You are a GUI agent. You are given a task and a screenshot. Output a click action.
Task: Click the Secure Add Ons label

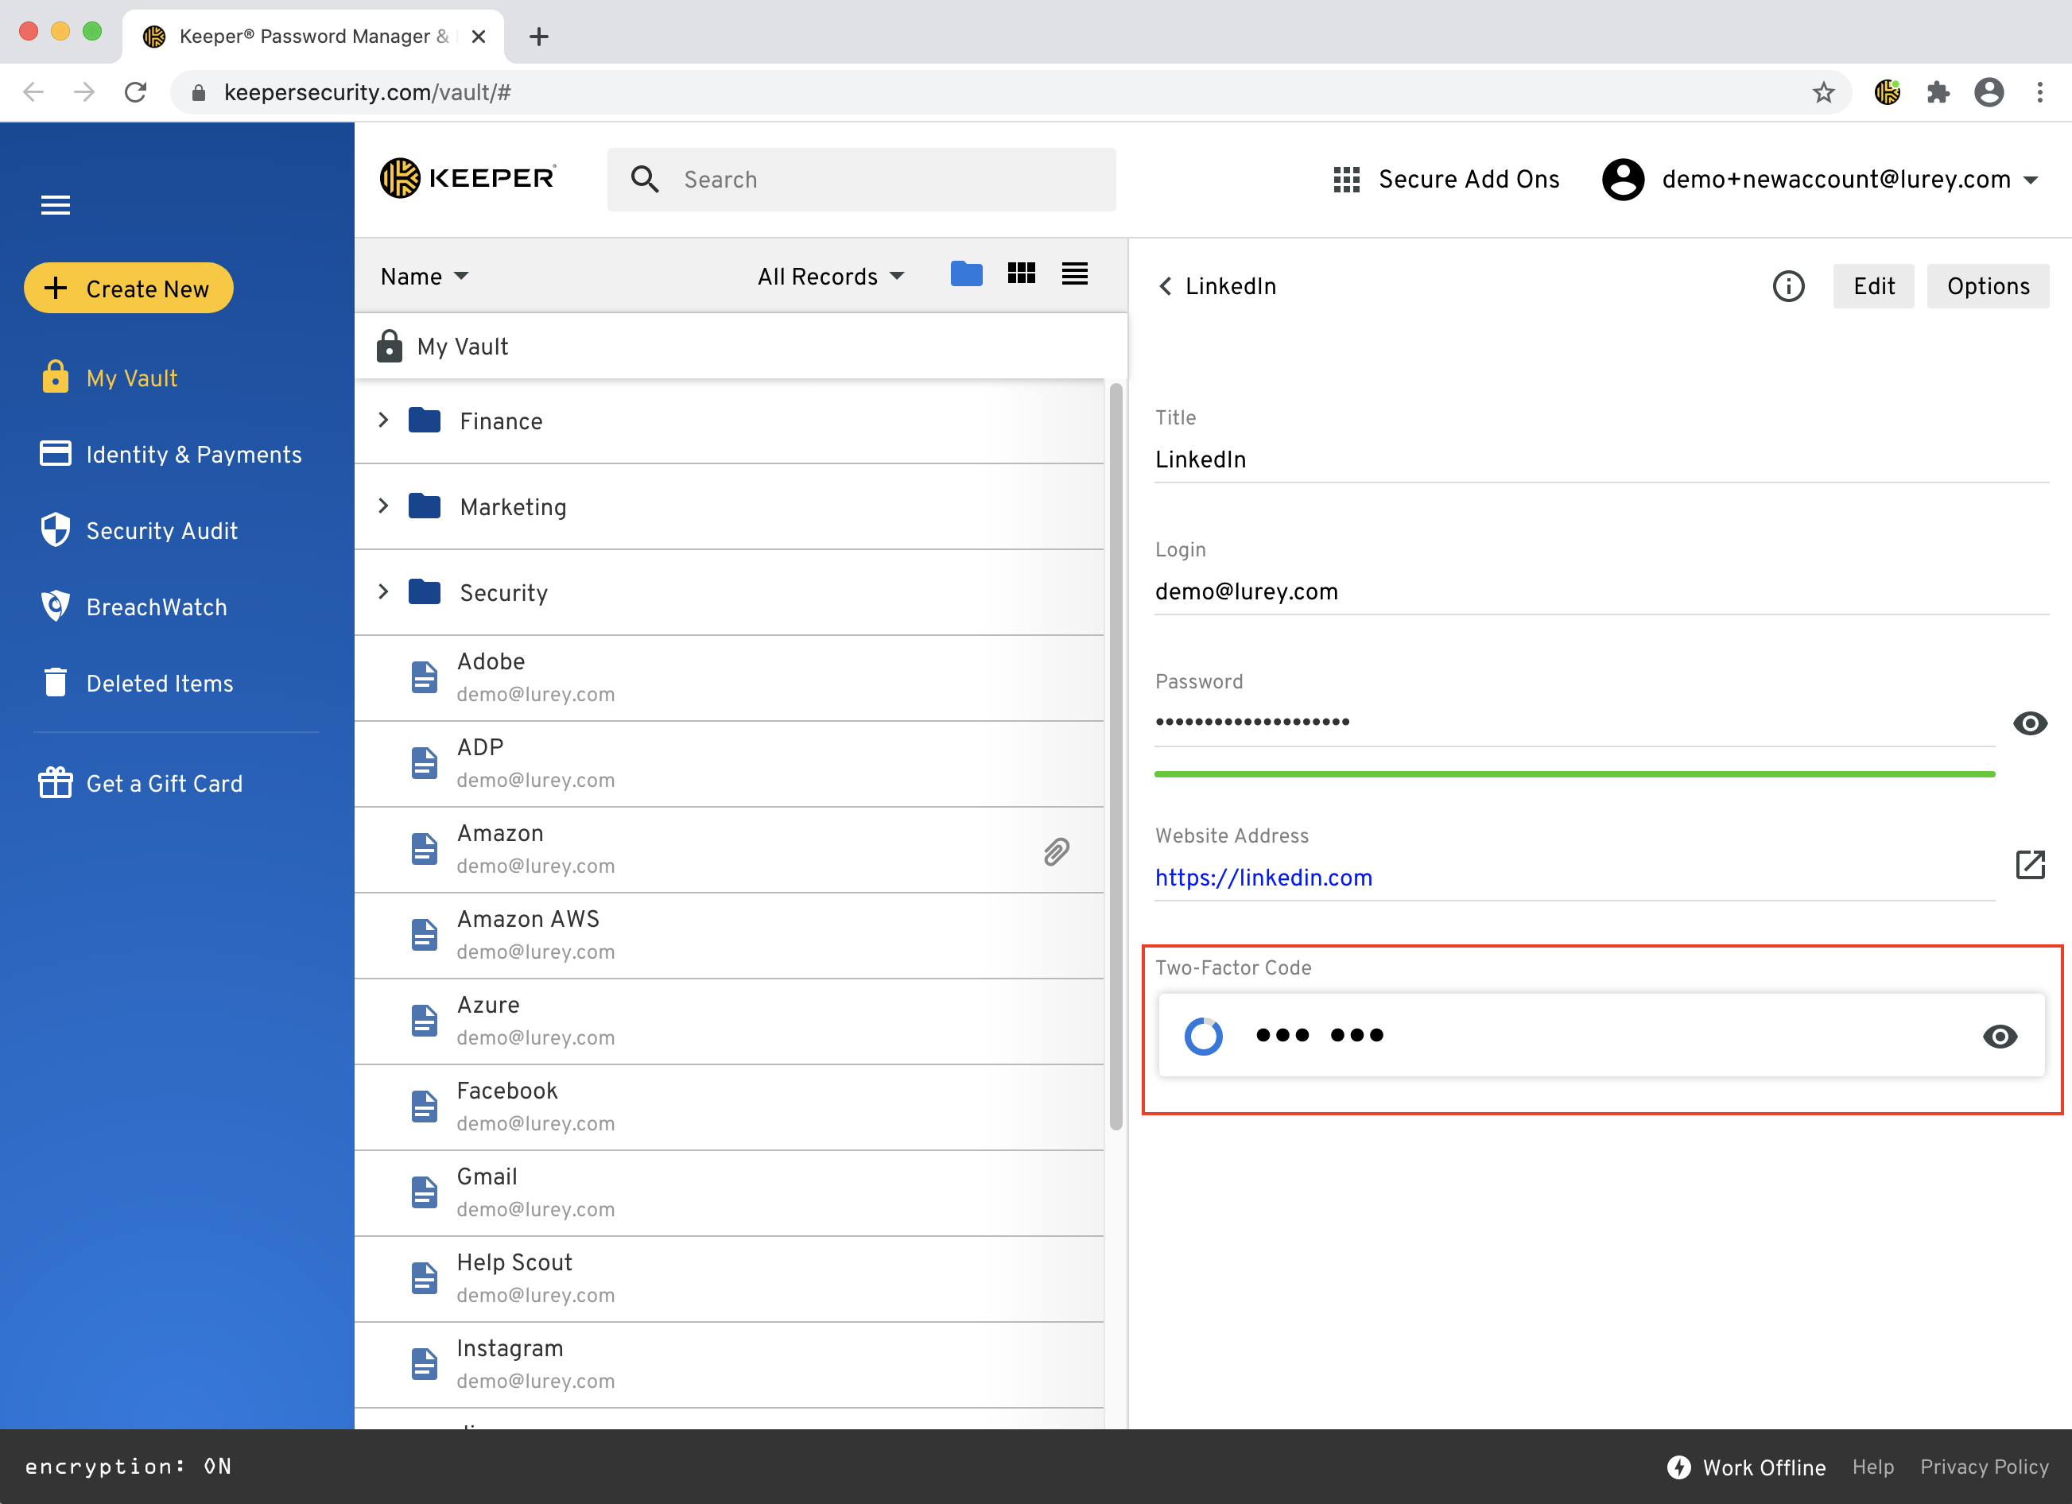pos(1468,179)
